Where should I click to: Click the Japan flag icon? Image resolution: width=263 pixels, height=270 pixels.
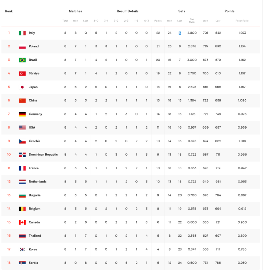point(22,87)
